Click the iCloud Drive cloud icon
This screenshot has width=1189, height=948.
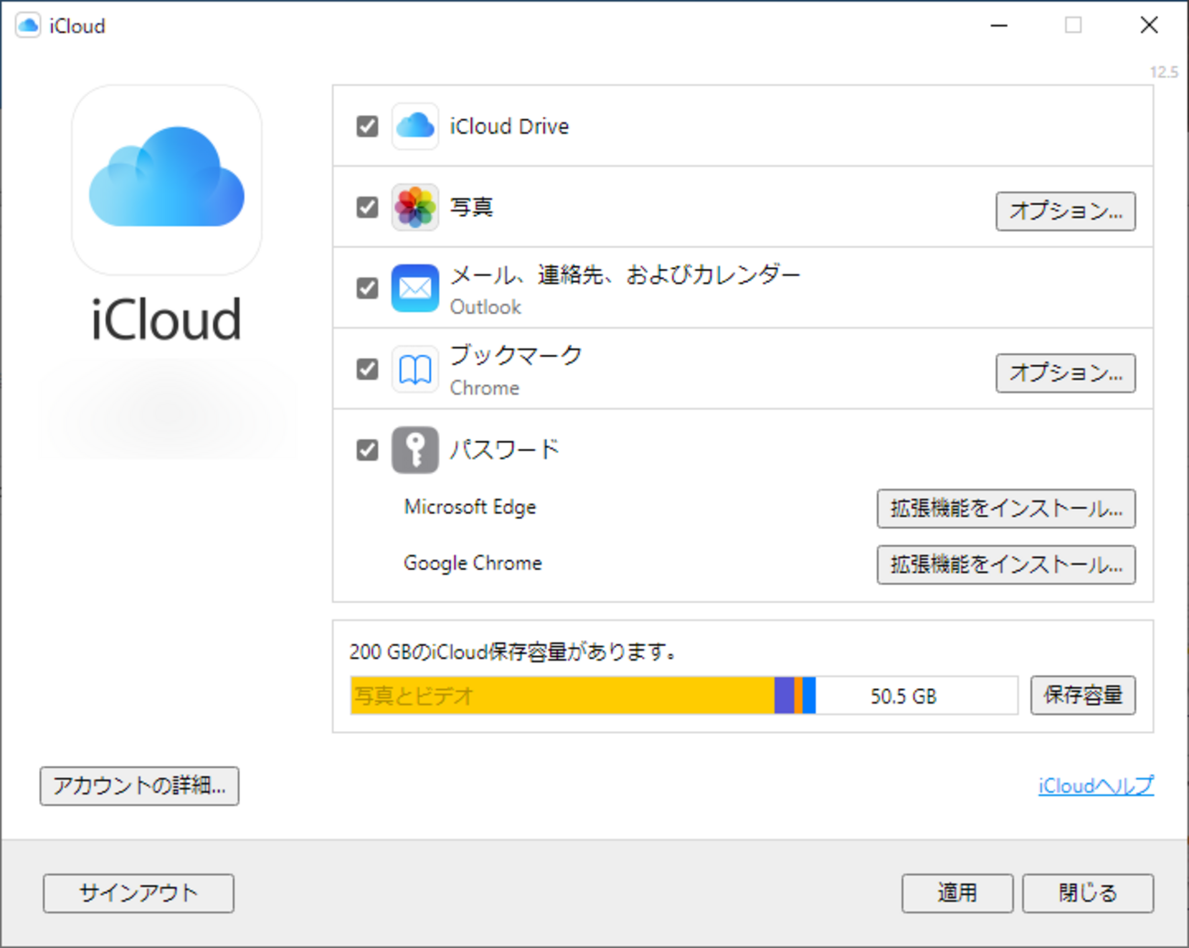(415, 126)
